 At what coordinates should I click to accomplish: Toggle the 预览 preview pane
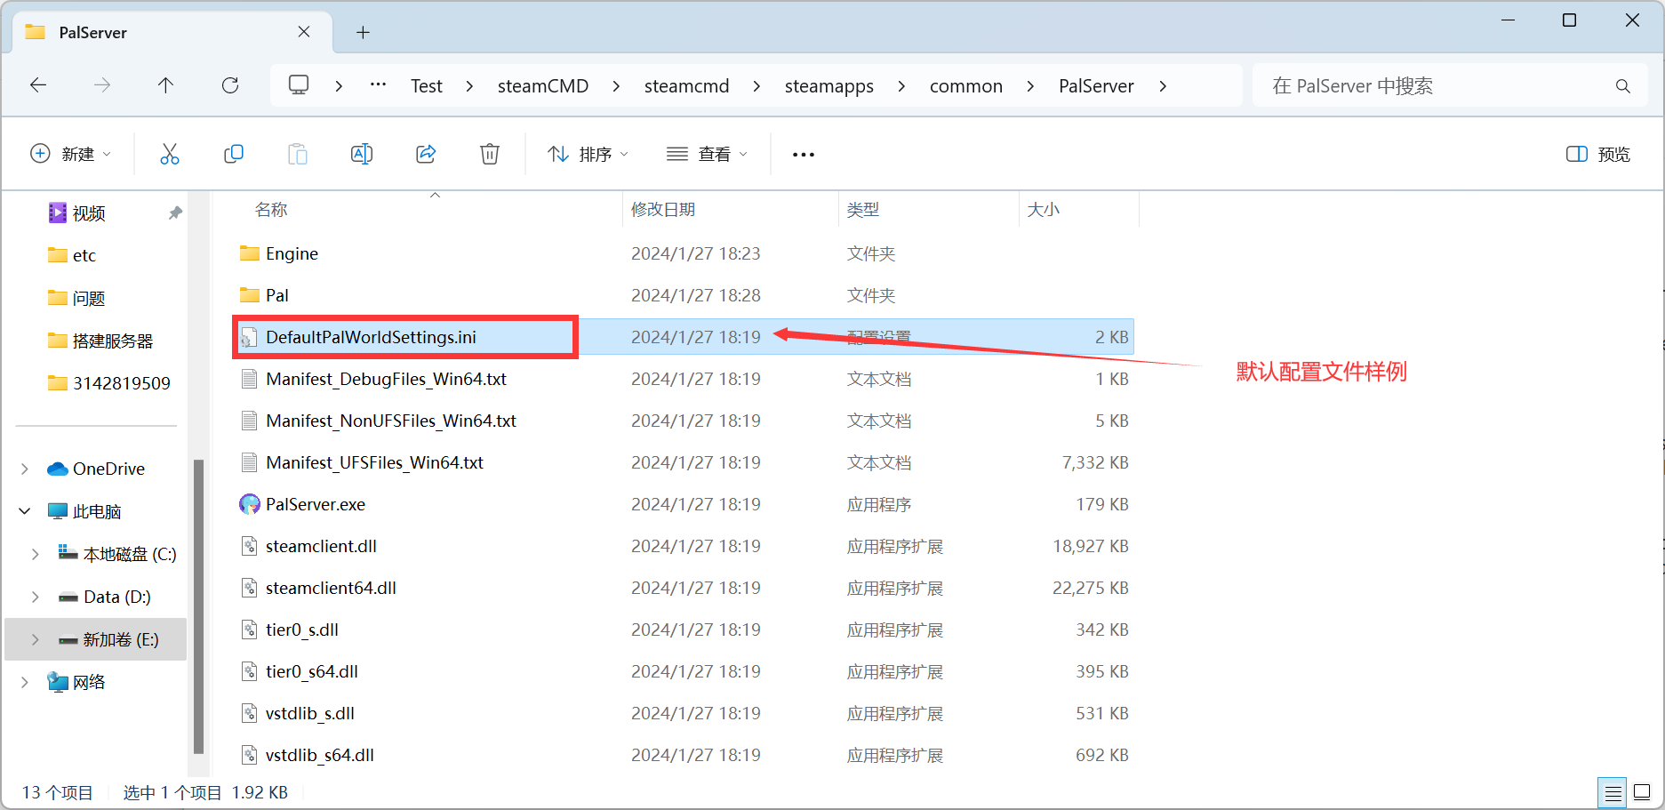coord(1598,154)
